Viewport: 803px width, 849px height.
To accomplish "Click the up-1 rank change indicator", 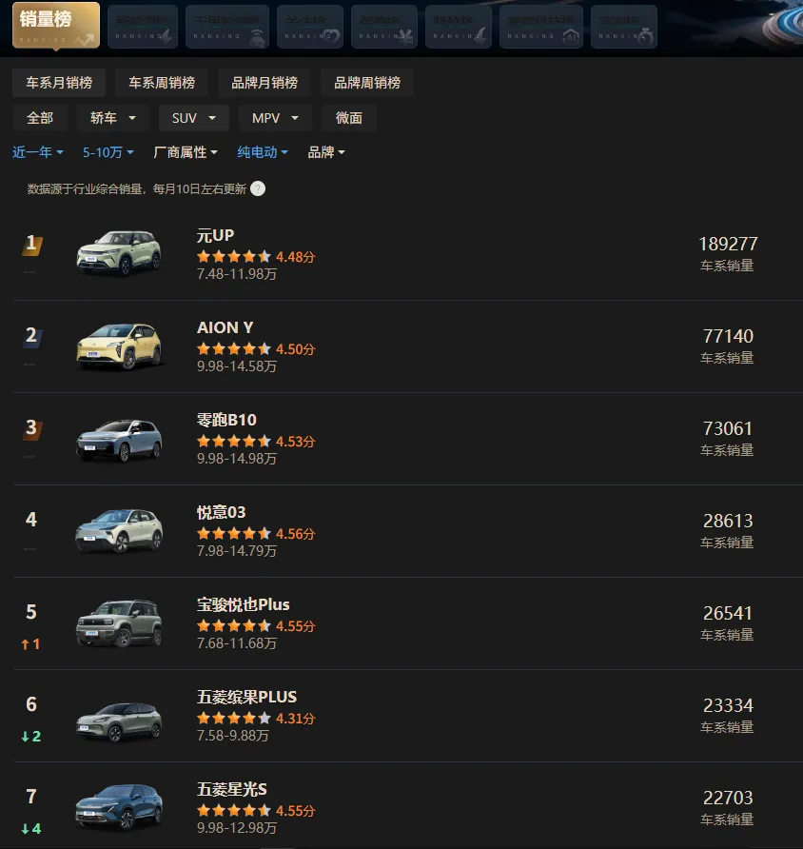I will (x=30, y=644).
